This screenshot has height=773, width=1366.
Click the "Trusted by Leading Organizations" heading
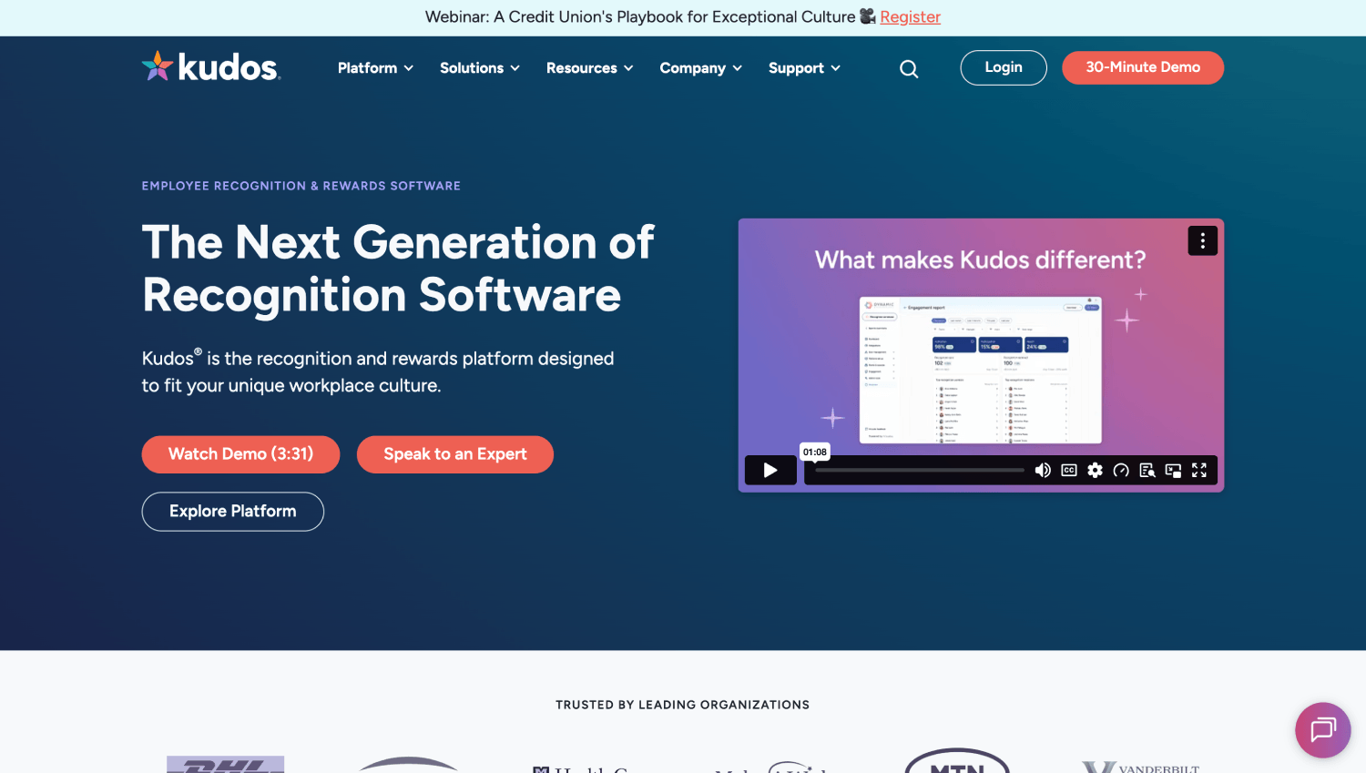pyautogui.click(x=683, y=705)
